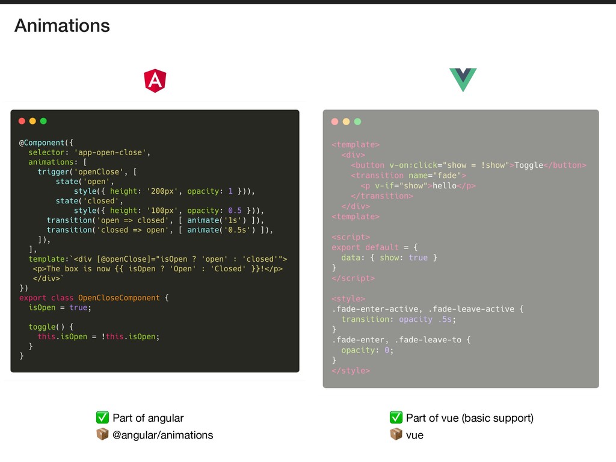The width and height of the screenshot is (616, 462).
Task: Click package icon beside '@angular/animations'
Action: click(x=102, y=434)
